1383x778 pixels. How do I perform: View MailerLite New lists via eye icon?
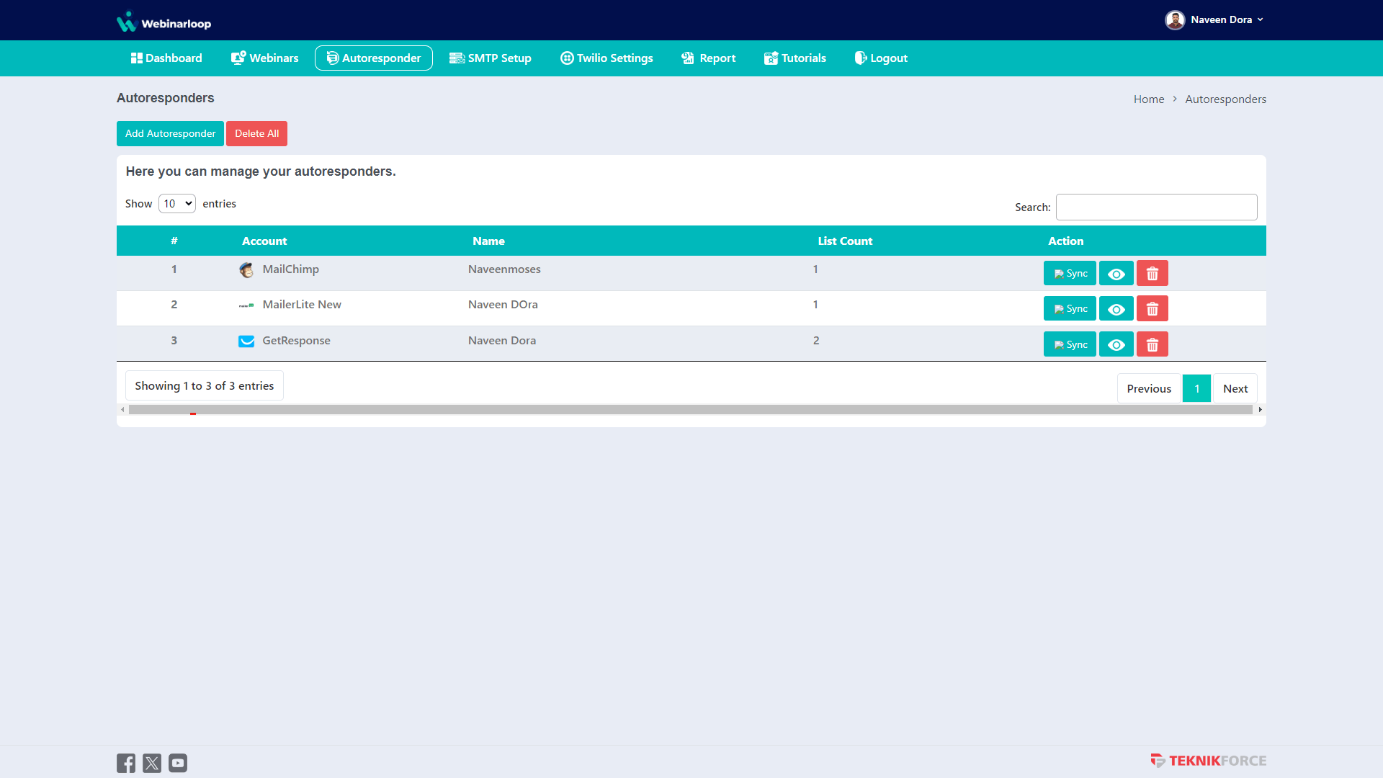1116,309
